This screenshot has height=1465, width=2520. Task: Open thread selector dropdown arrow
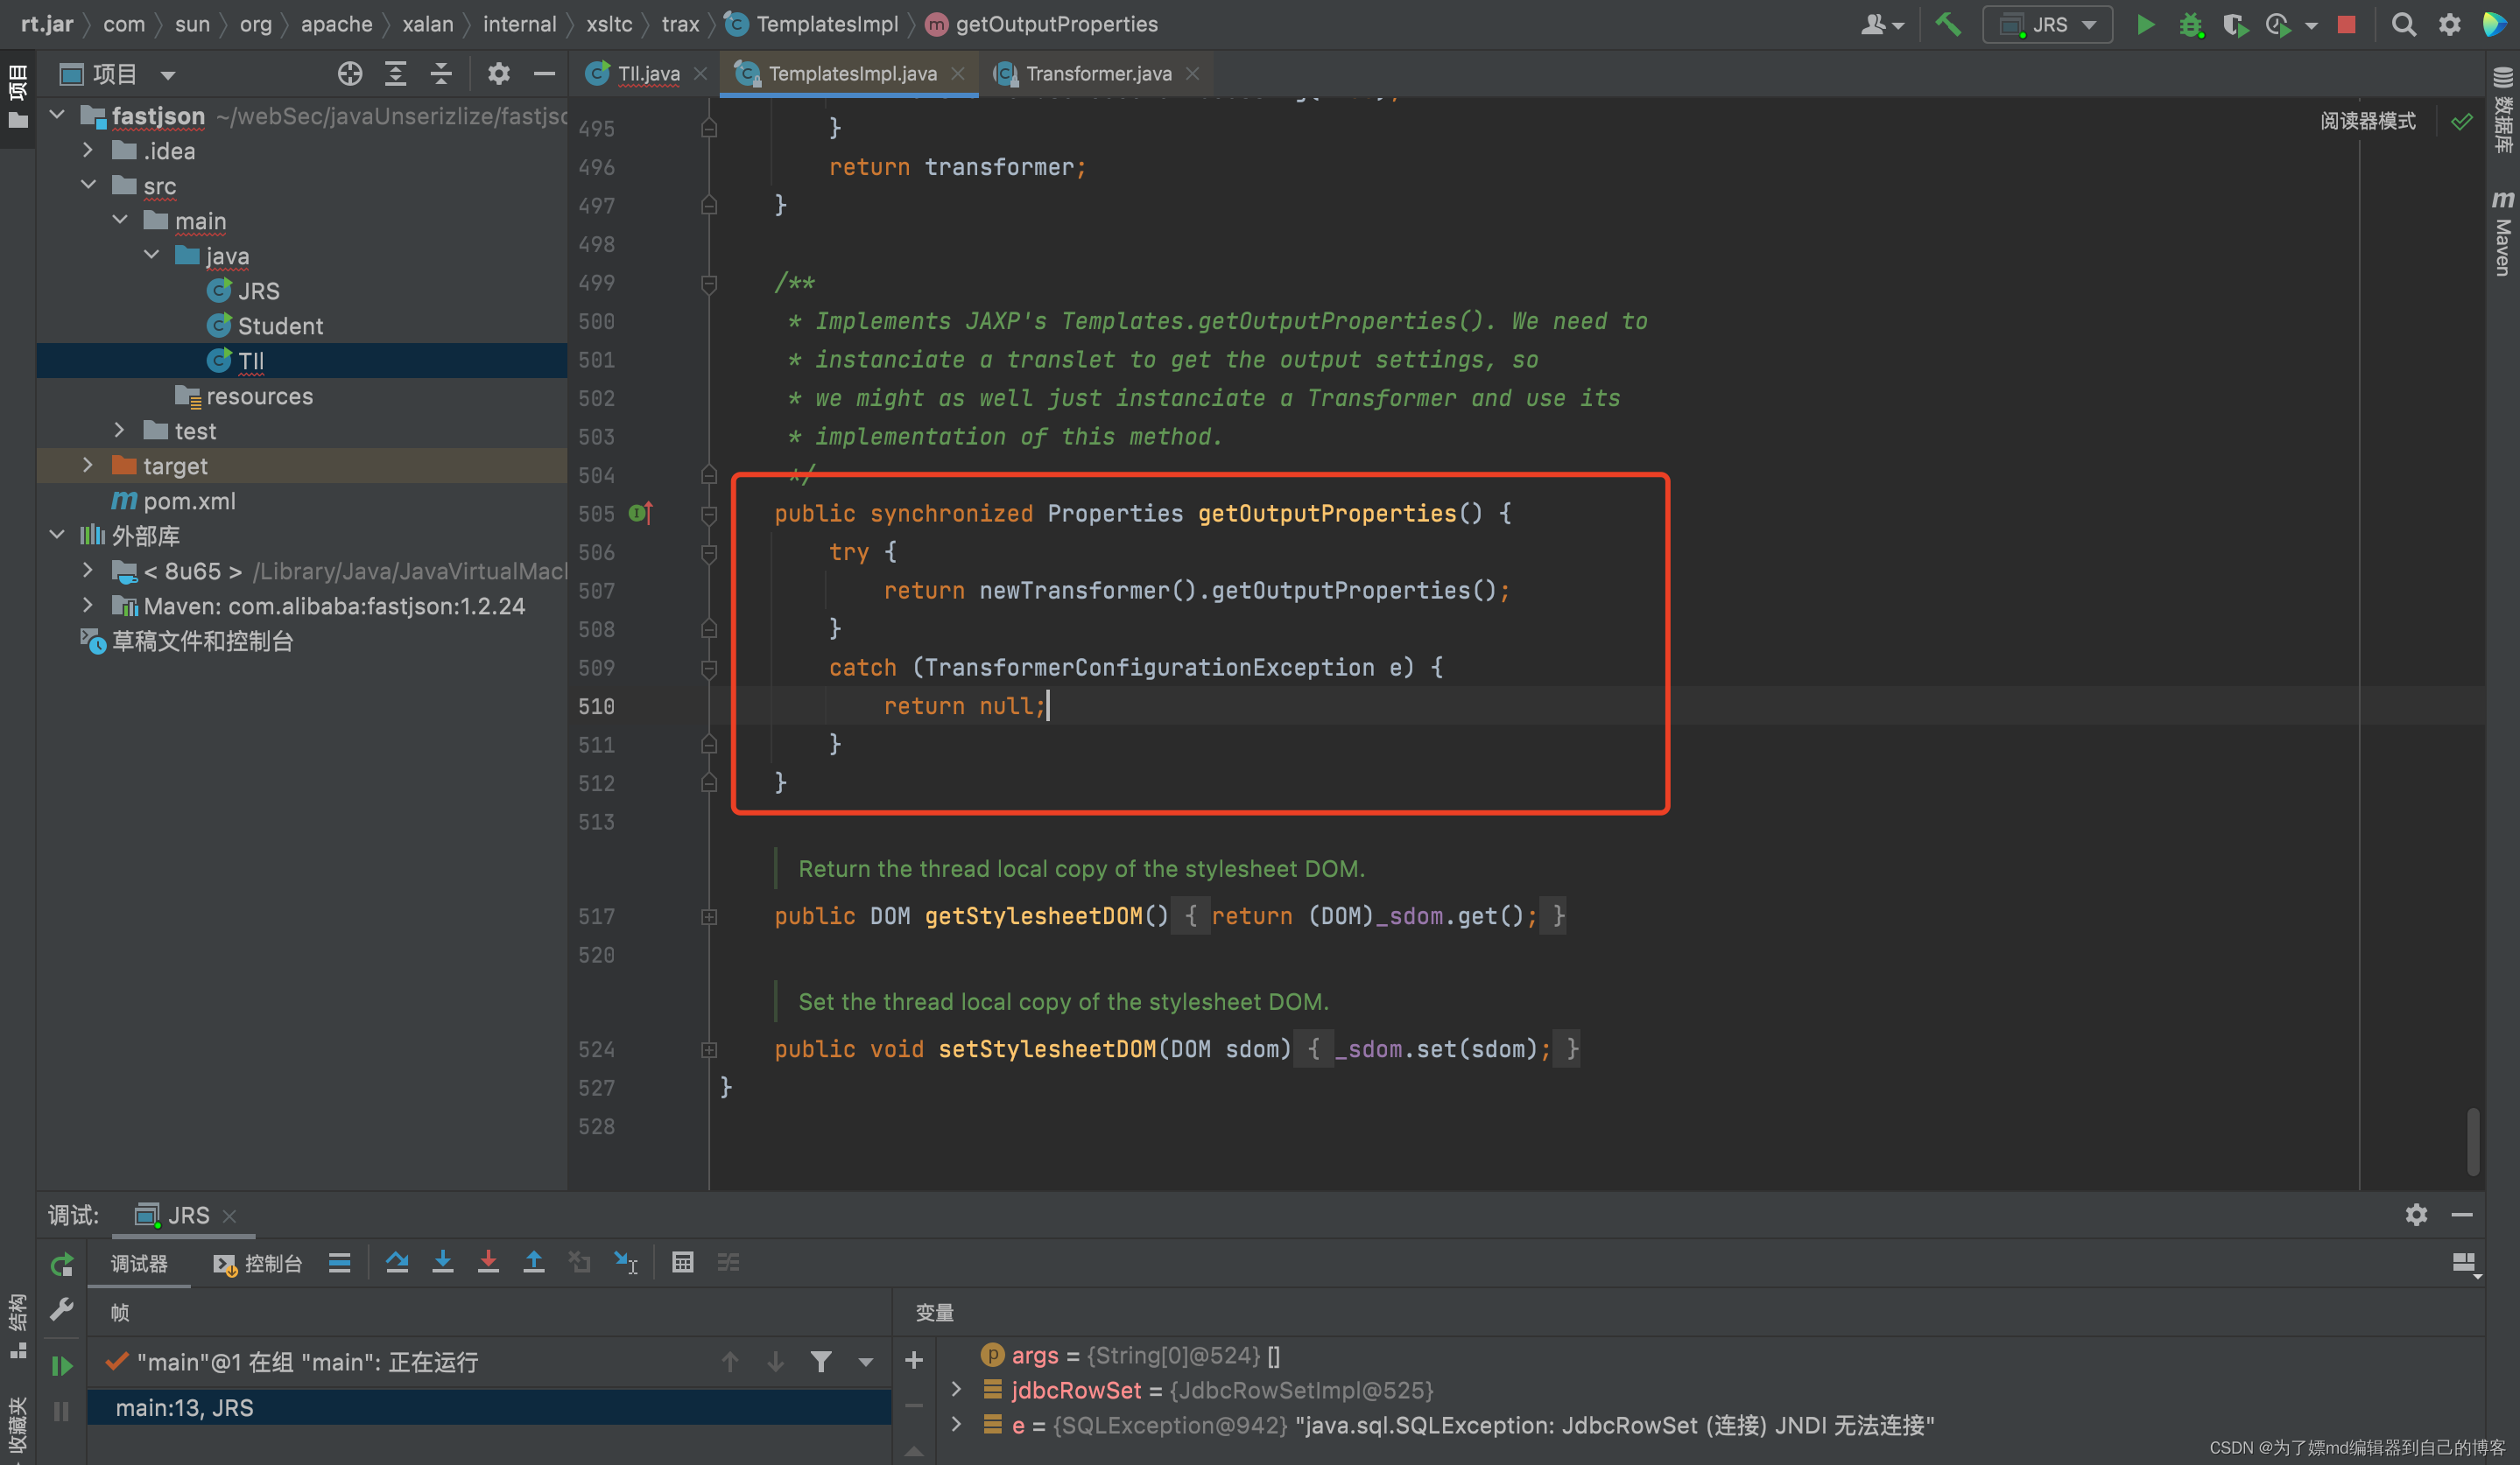click(866, 1361)
